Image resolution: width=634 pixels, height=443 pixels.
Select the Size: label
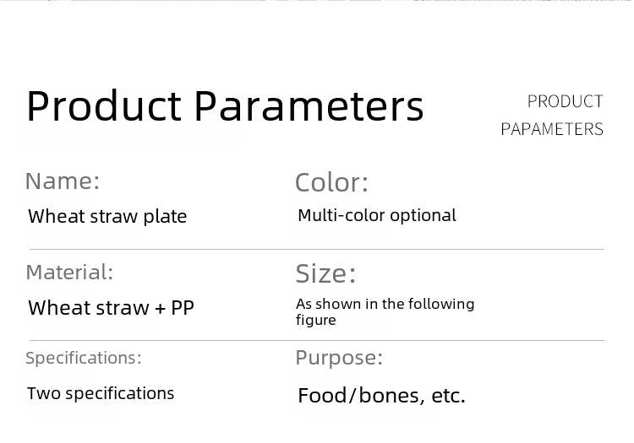pos(325,273)
